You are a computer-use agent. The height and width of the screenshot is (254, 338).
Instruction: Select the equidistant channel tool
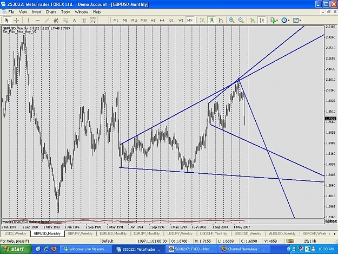[x=56, y=20]
